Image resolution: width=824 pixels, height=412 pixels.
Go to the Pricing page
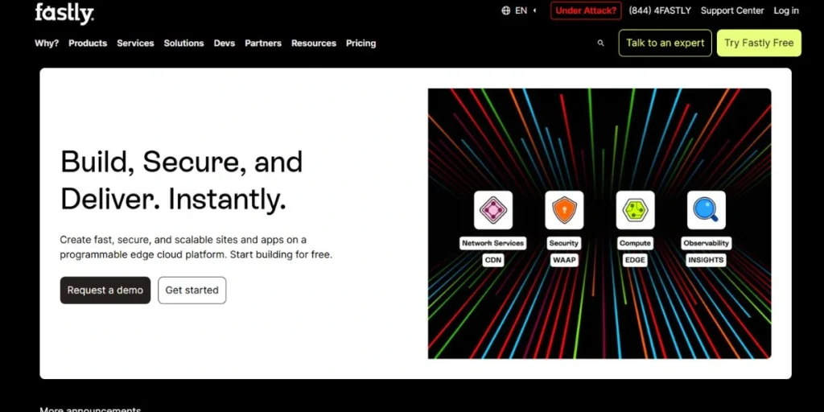[360, 43]
